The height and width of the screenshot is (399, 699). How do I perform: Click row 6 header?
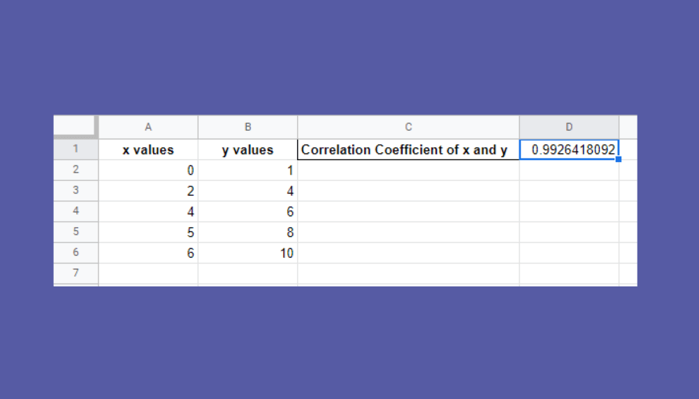(x=75, y=253)
